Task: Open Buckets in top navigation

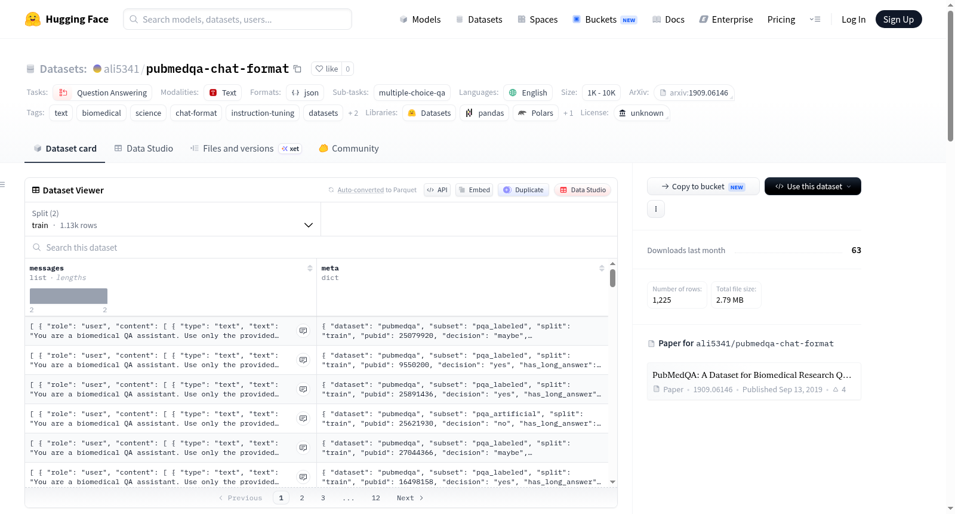Action: pos(605,19)
